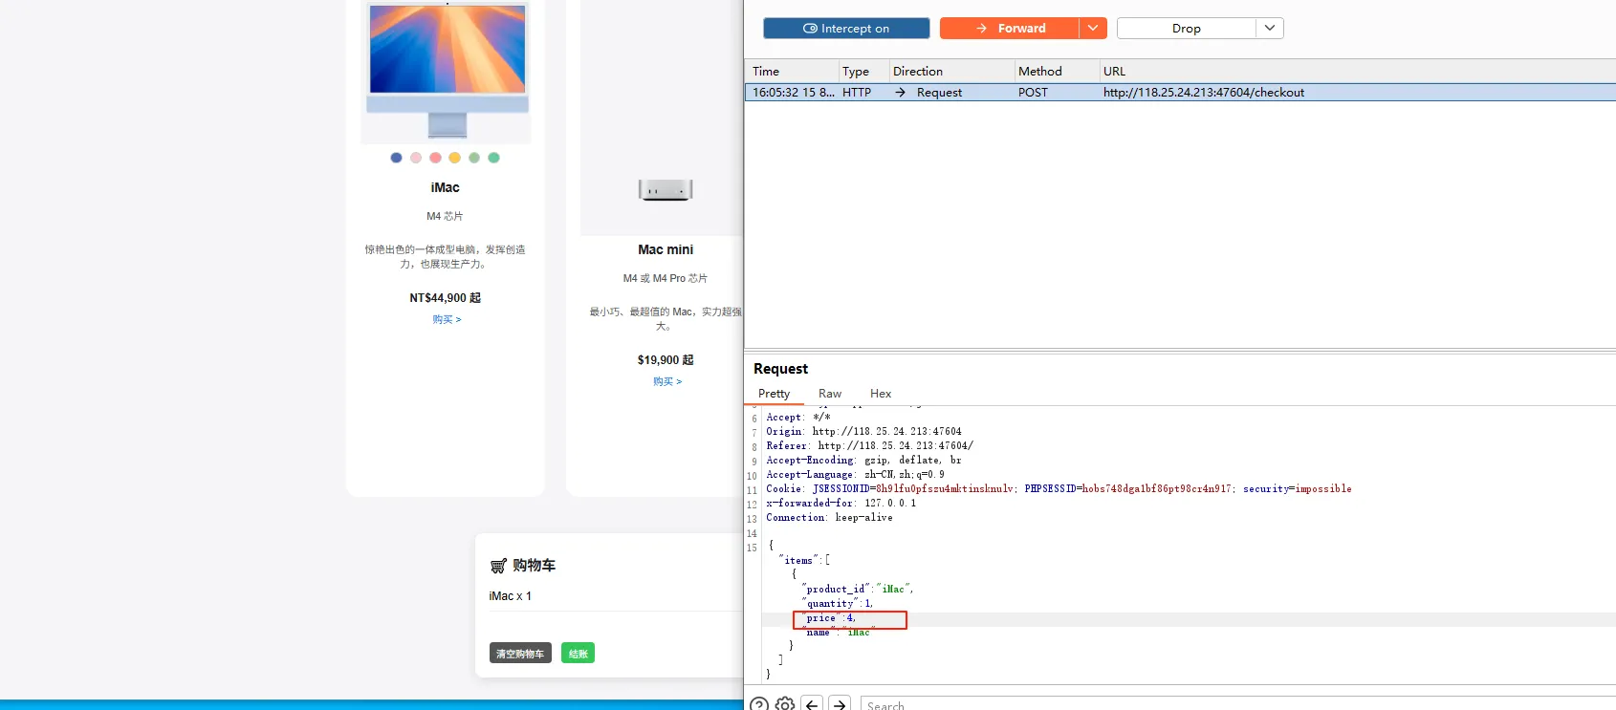Click the NT$44,900 起 price

(446, 298)
